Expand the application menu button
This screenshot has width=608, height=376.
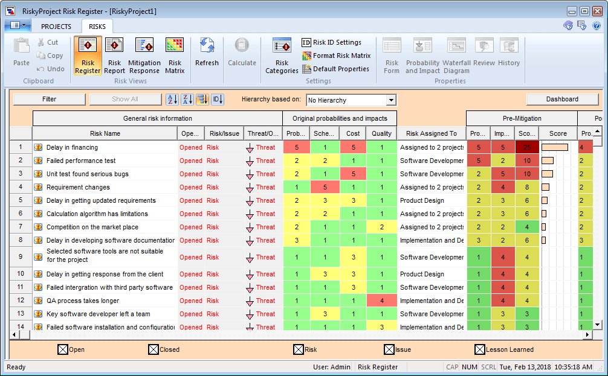(20, 26)
